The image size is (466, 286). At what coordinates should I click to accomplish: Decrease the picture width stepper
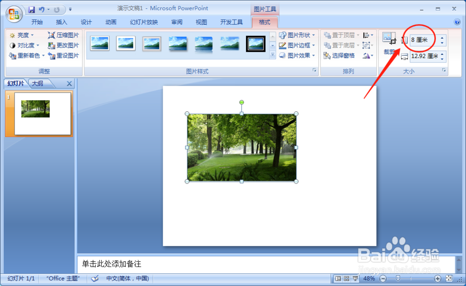(x=442, y=59)
